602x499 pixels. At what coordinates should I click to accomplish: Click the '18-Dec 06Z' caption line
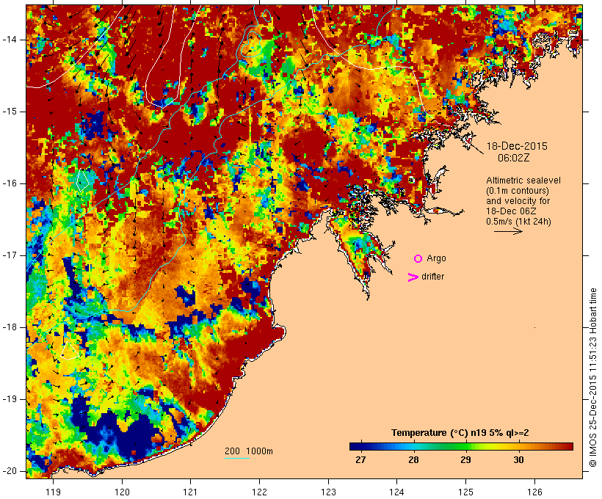tap(511, 211)
